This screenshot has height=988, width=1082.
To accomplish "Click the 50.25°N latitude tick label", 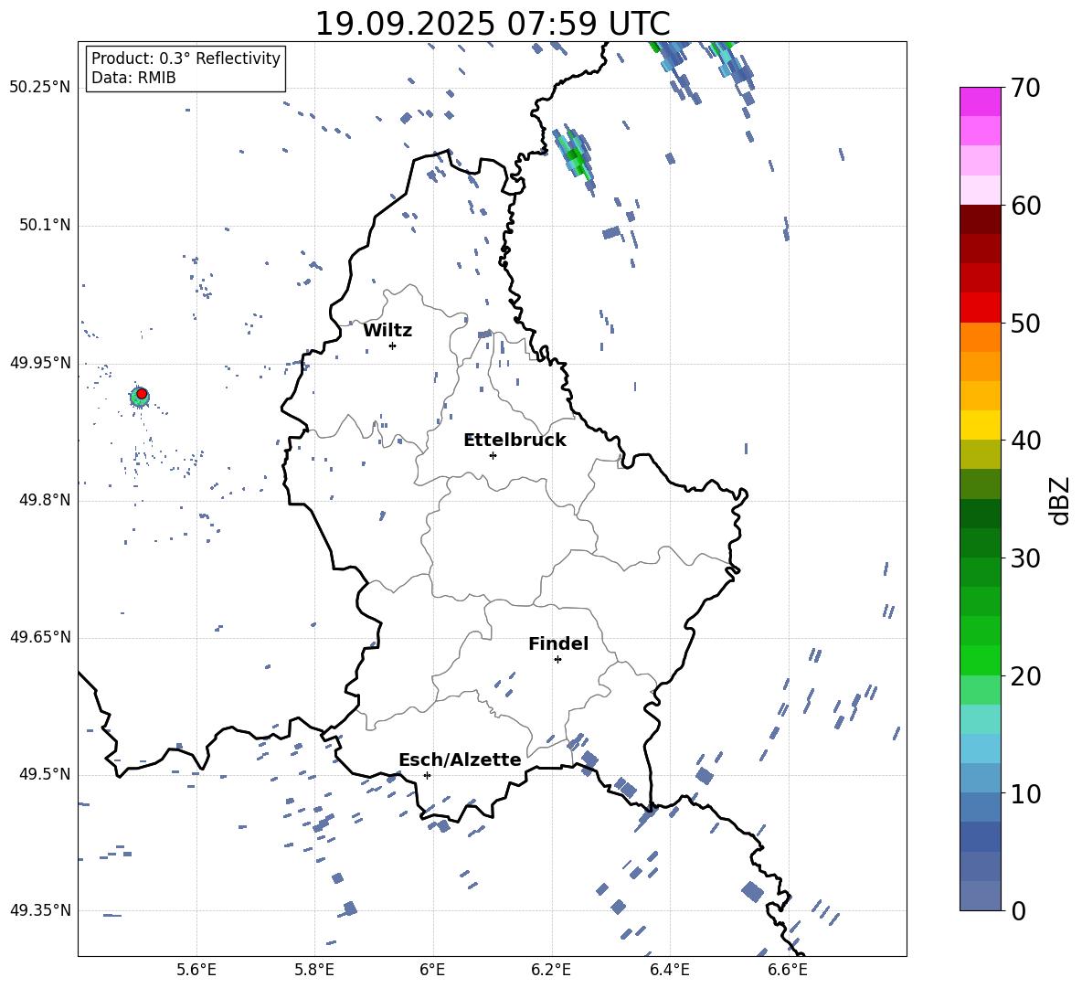I will tap(40, 88).
